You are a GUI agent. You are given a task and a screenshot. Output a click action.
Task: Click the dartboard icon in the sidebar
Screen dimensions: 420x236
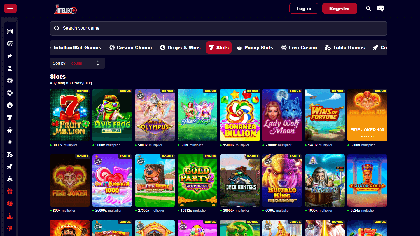(10, 44)
